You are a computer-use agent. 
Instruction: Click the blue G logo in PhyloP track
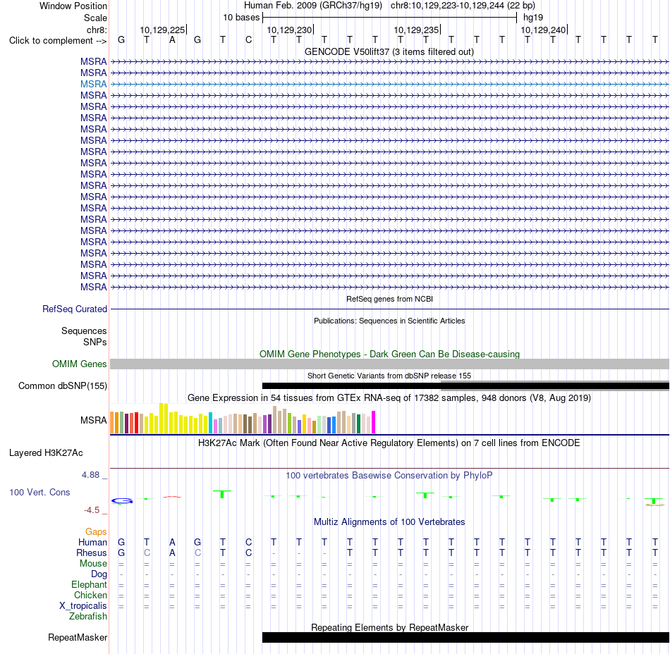tap(122, 501)
